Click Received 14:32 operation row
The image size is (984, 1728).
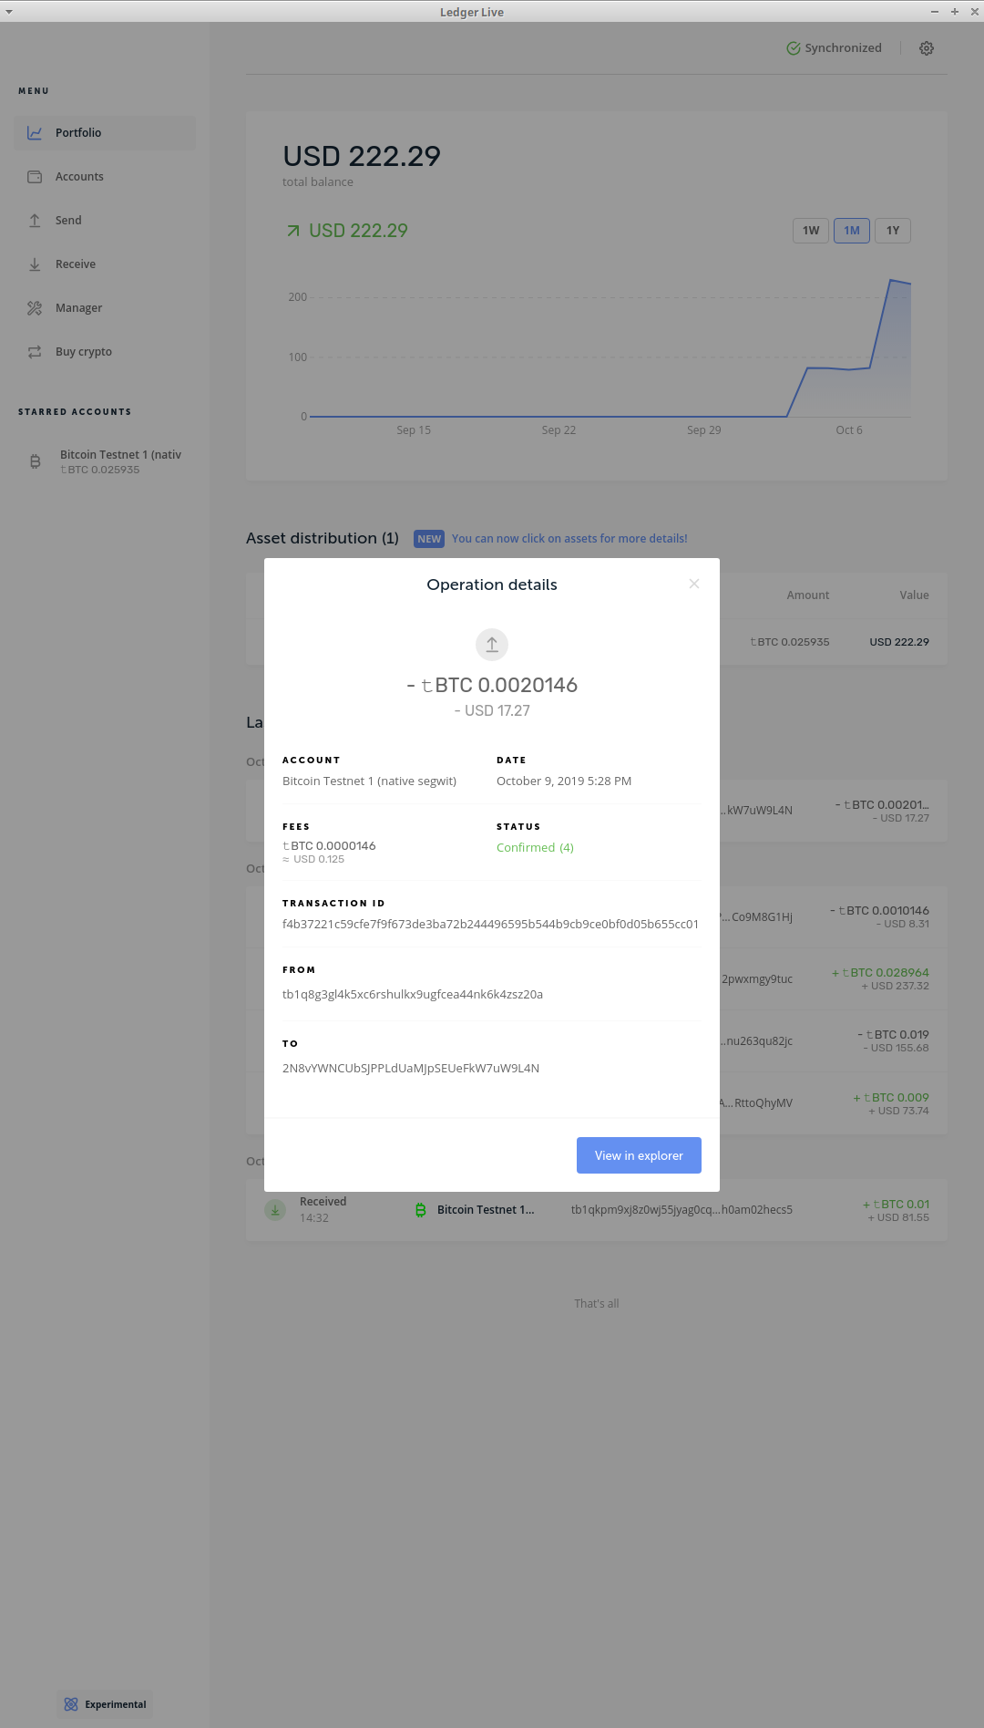pyautogui.click(x=597, y=1210)
